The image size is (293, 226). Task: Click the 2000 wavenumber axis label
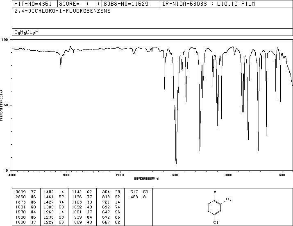(120, 175)
